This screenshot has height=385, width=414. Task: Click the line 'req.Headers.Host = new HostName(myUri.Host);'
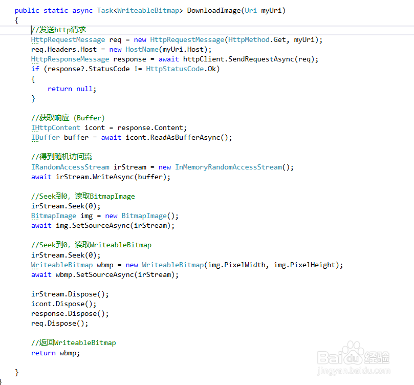(121, 50)
